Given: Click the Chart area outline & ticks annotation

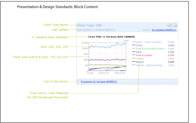Looking at the screenshot, I should tap(40, 57).
